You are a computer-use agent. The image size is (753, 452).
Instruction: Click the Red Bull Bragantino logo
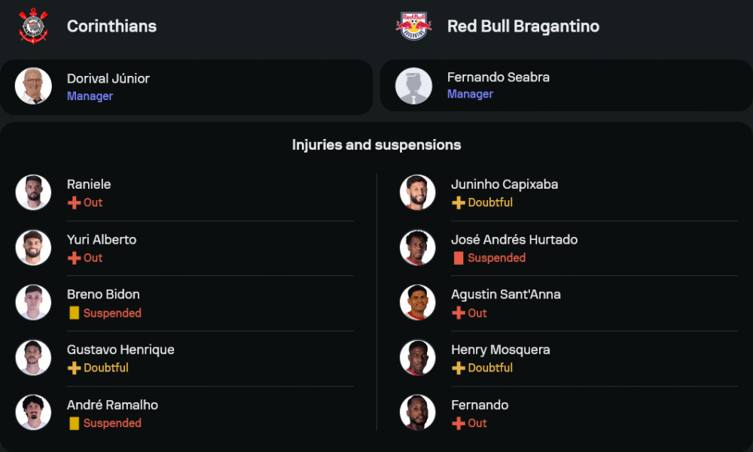point(413,26)
